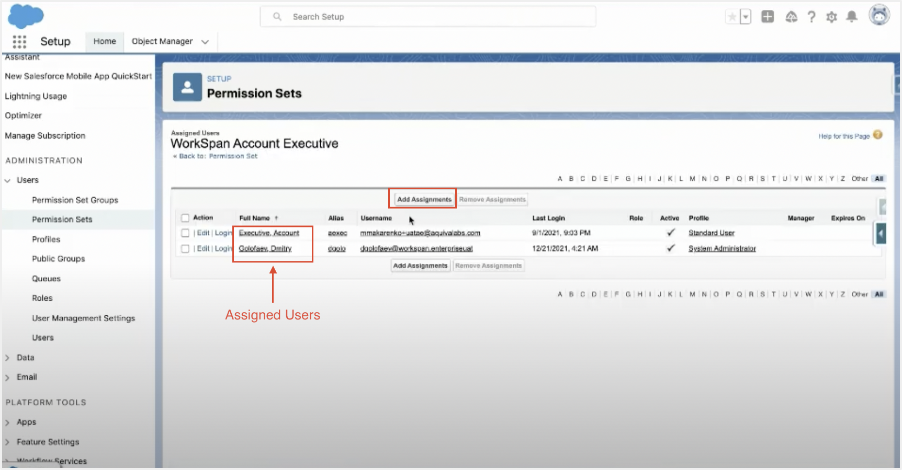Filter by All in top alphabet bar
Viewport: 902px width, 470px height.
pyautogui.click(x=879, y=179)
